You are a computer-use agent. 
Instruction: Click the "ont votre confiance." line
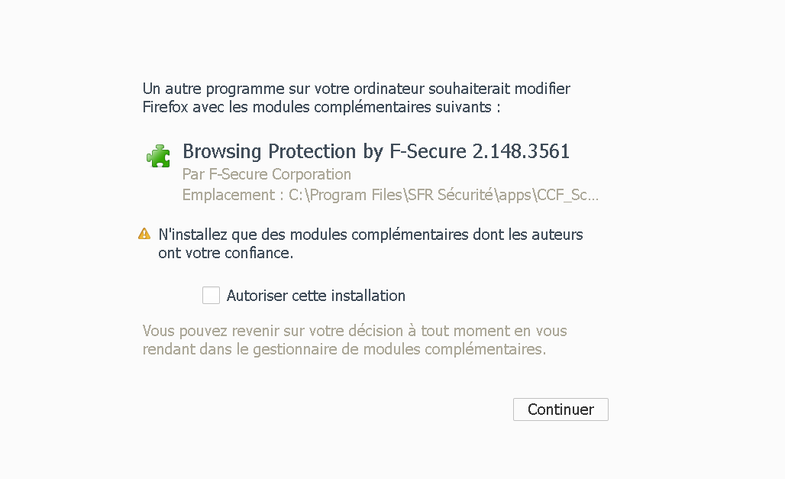[225, 253]
